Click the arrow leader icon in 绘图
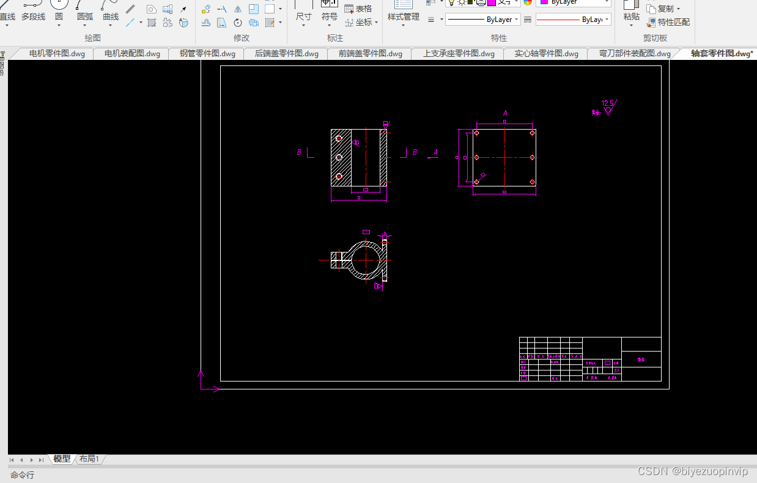The height and width of the screenshot is (483, 757). pos(183,10)
